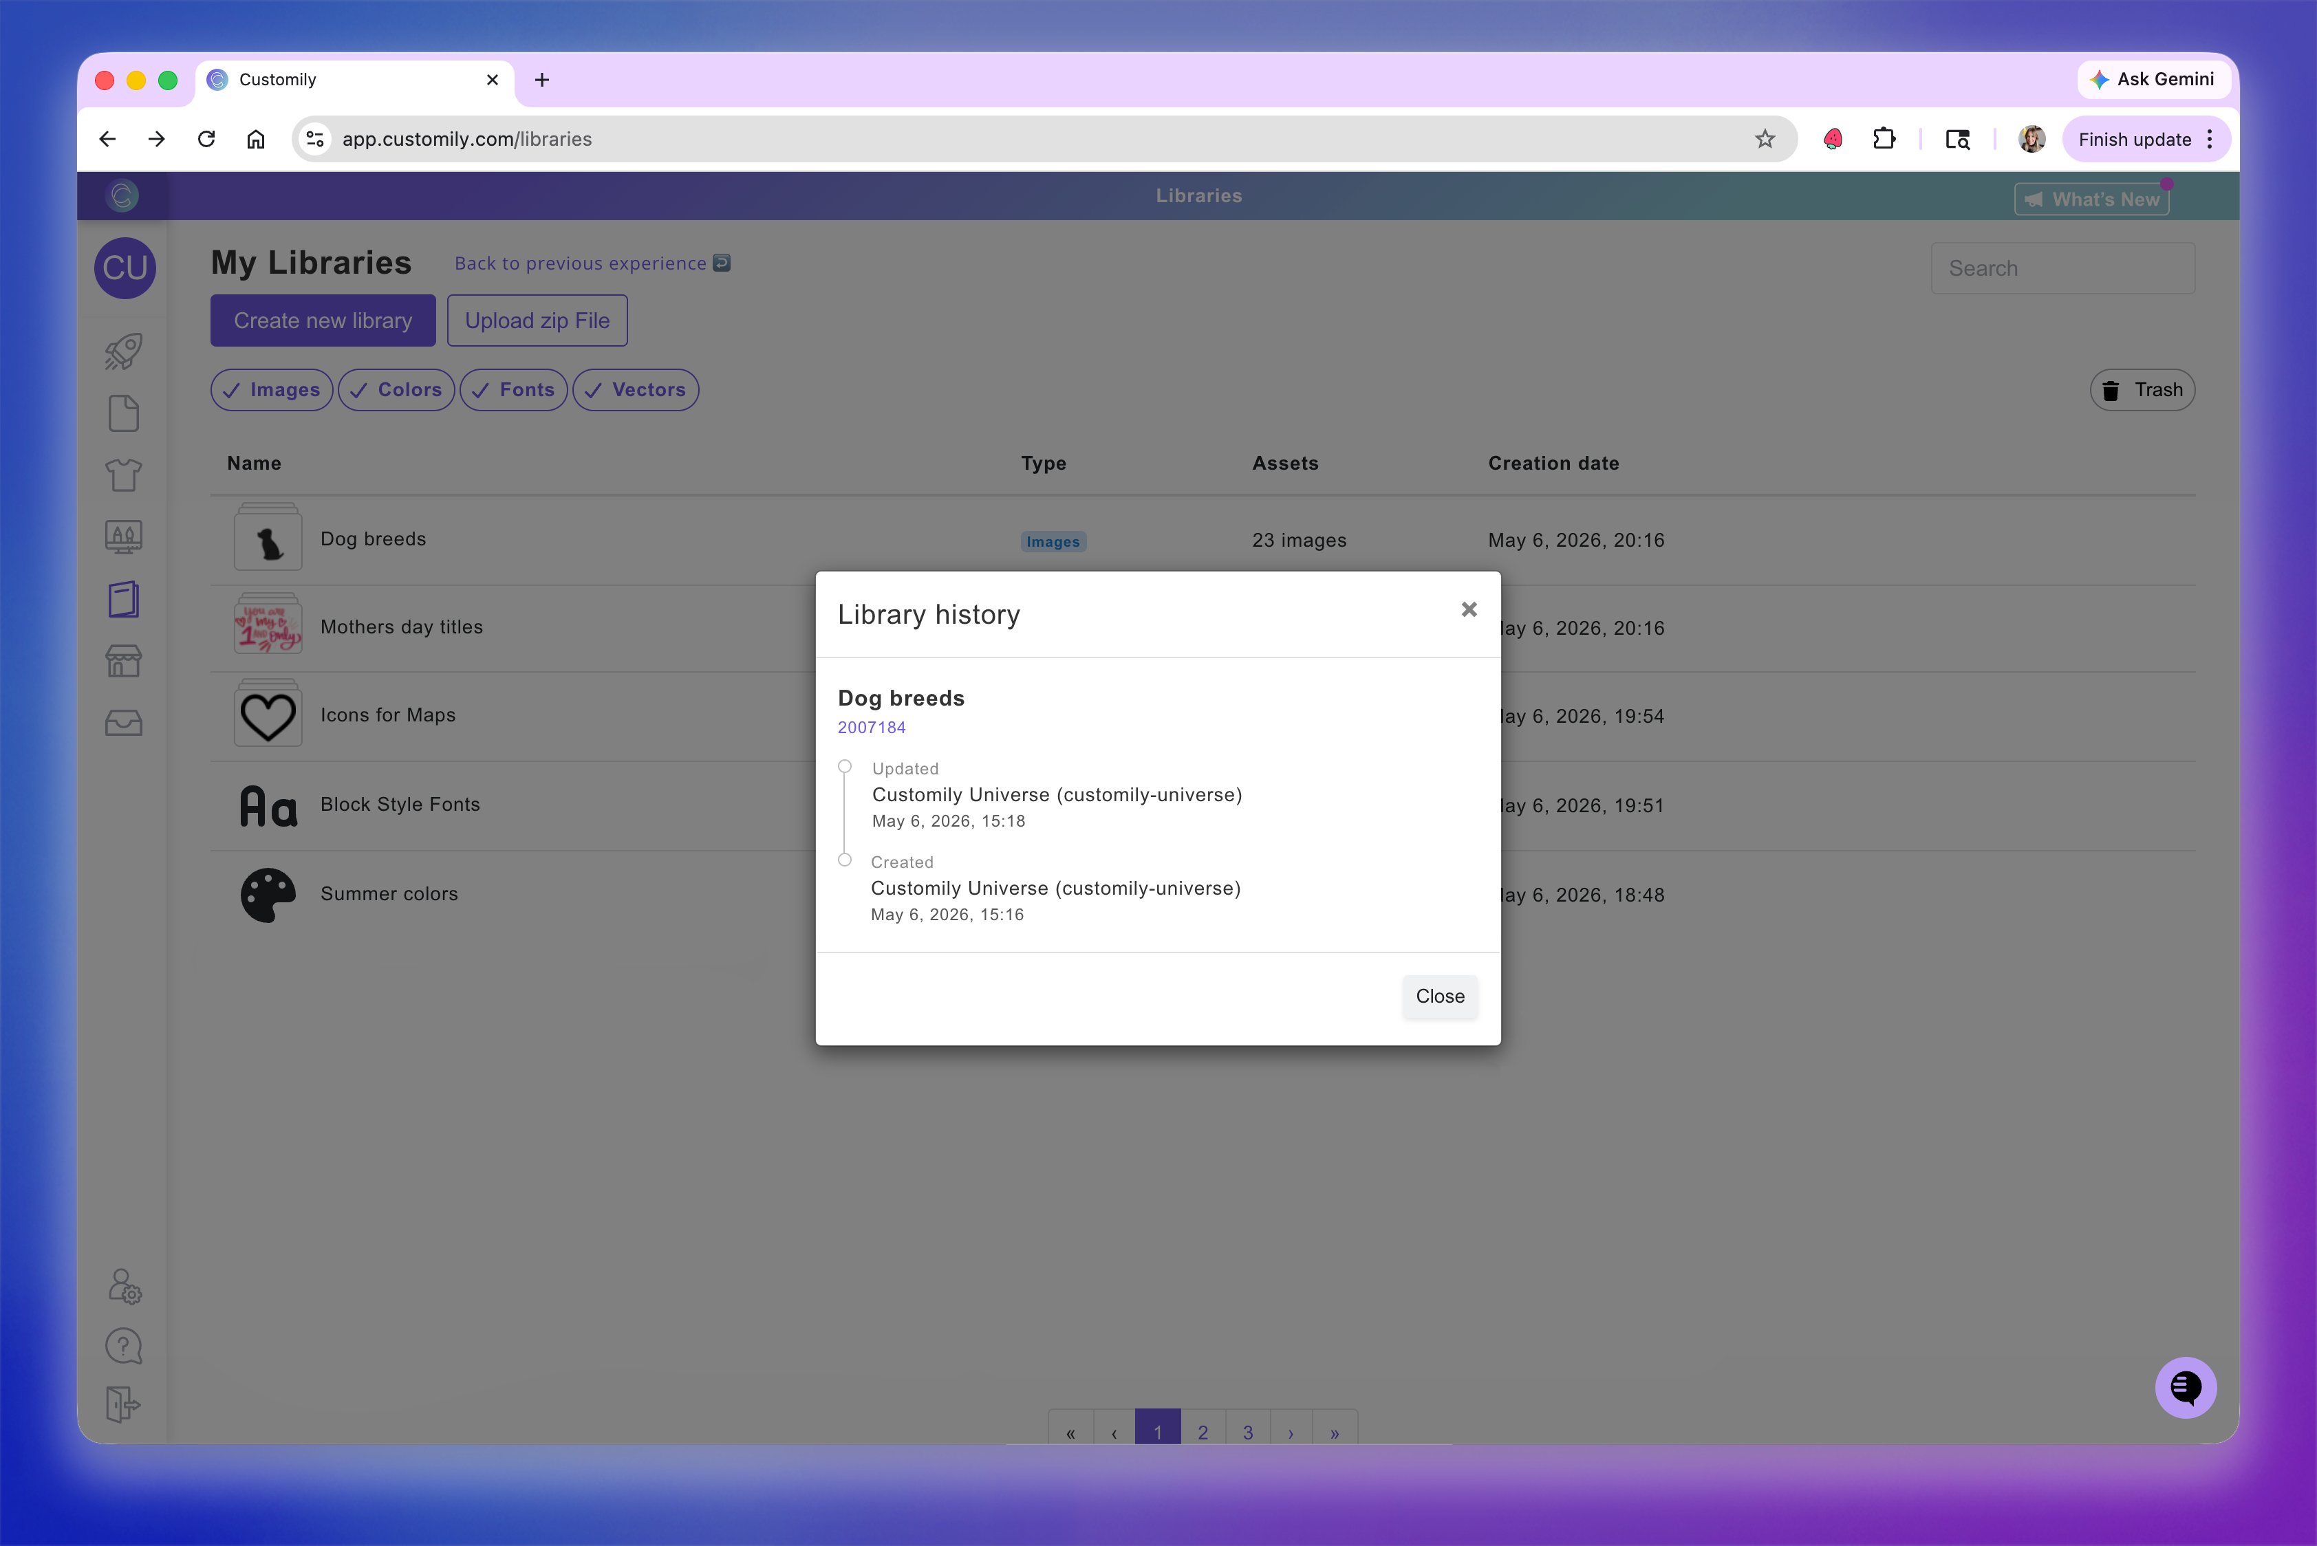
Task: Open user settings icon in sidebar
Action: coord(125,1286)
